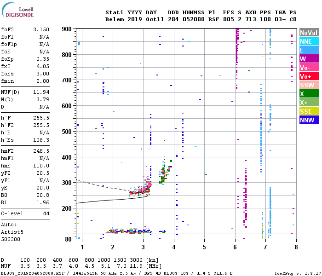Click the M(D) value 3.79
322x276 pixels.
(x=43, y=99)
